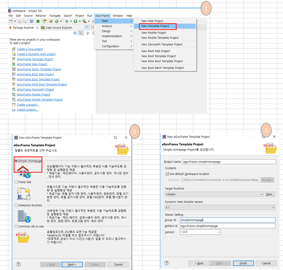Toggle Link with Editor icon in Package Explorer
The image size is (283, 270).
click(80, 33)
